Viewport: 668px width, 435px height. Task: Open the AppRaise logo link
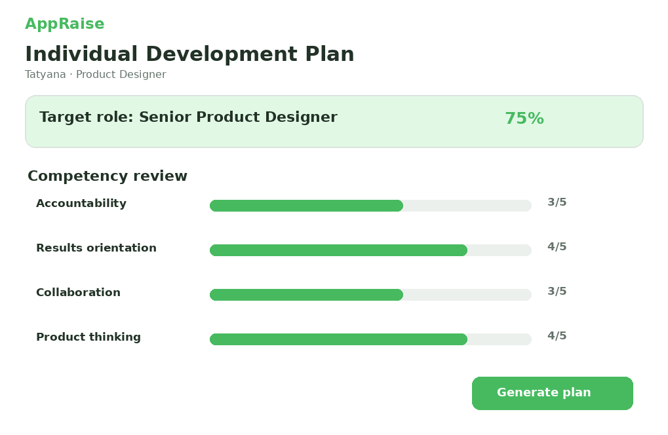[x=65, y=24]
